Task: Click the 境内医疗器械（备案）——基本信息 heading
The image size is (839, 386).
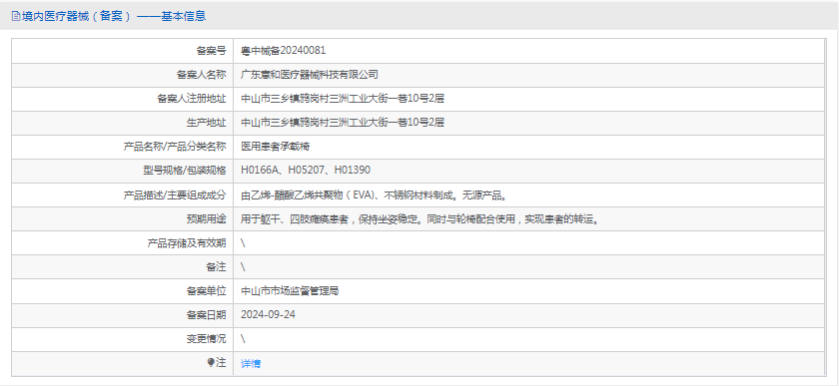Action: (114, 16)
